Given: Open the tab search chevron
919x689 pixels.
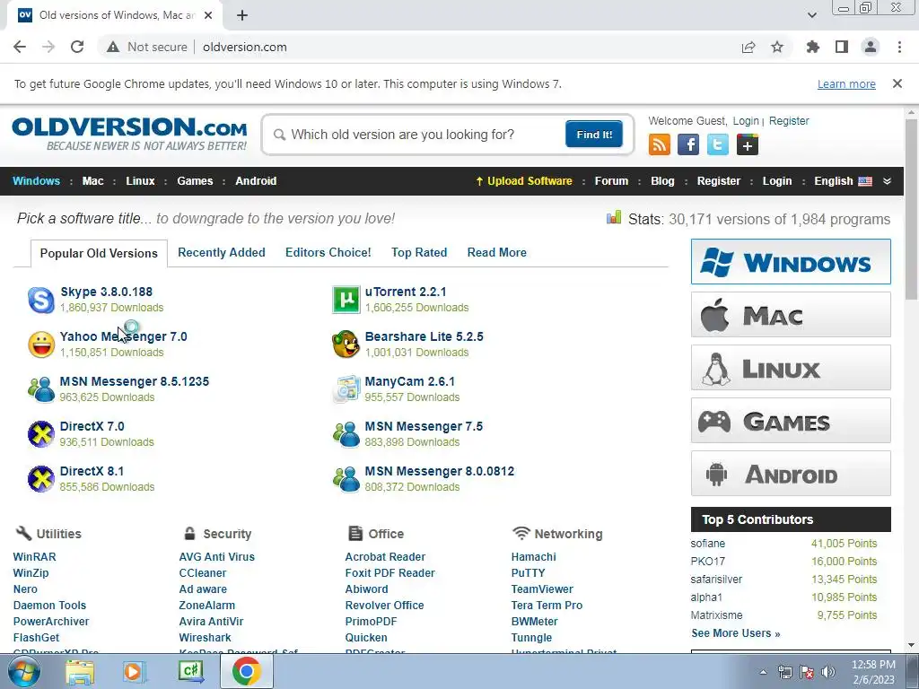Looking at the screenshot, I should [811, 15].
